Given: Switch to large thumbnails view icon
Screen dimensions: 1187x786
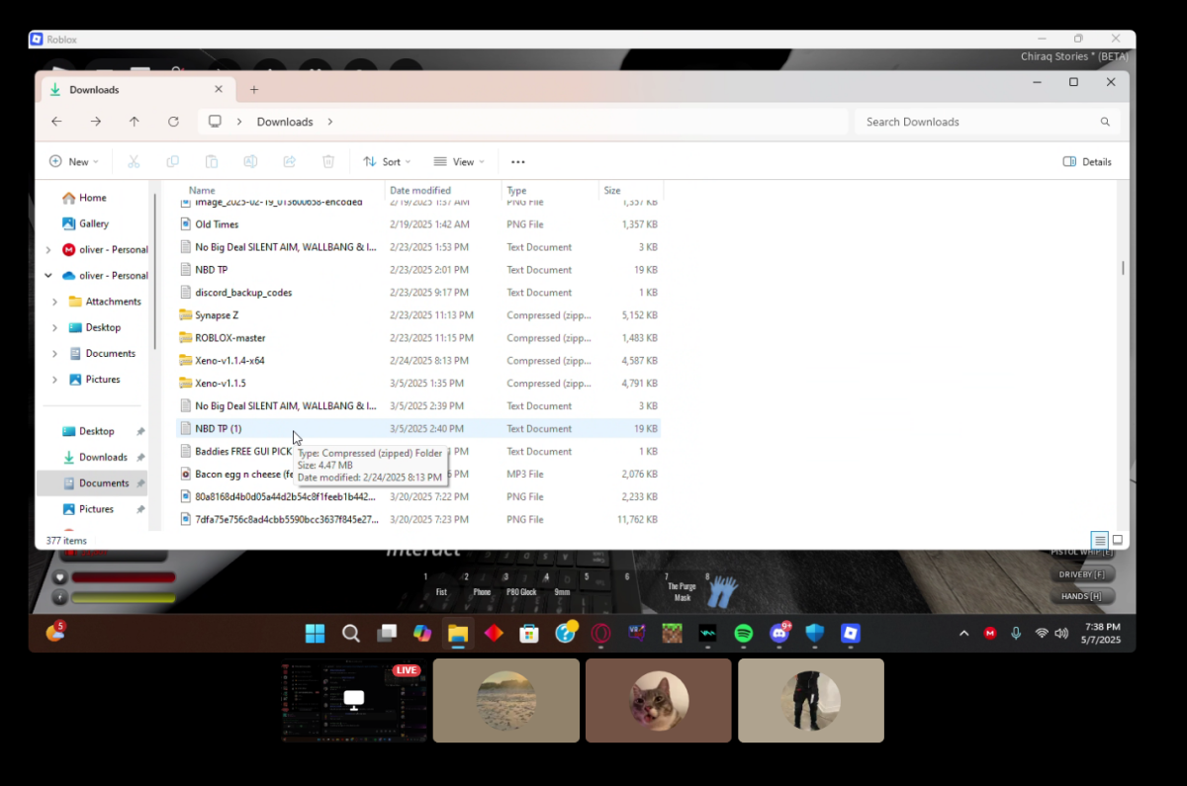Looking at the screenshot, I should (x=1118, y=540).
